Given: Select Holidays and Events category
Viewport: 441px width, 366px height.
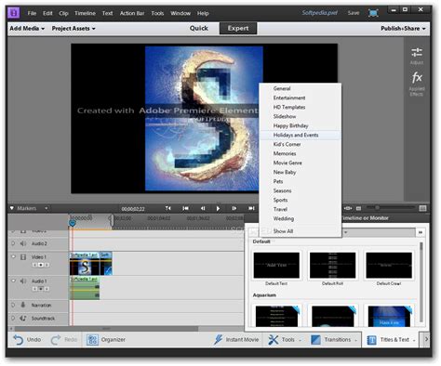Looking at the screenshot, I should coord(300,135).
